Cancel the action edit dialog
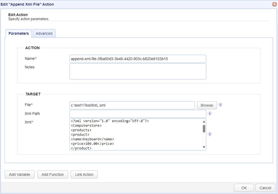This screenshot has height=194, width=278. (265, 188)
